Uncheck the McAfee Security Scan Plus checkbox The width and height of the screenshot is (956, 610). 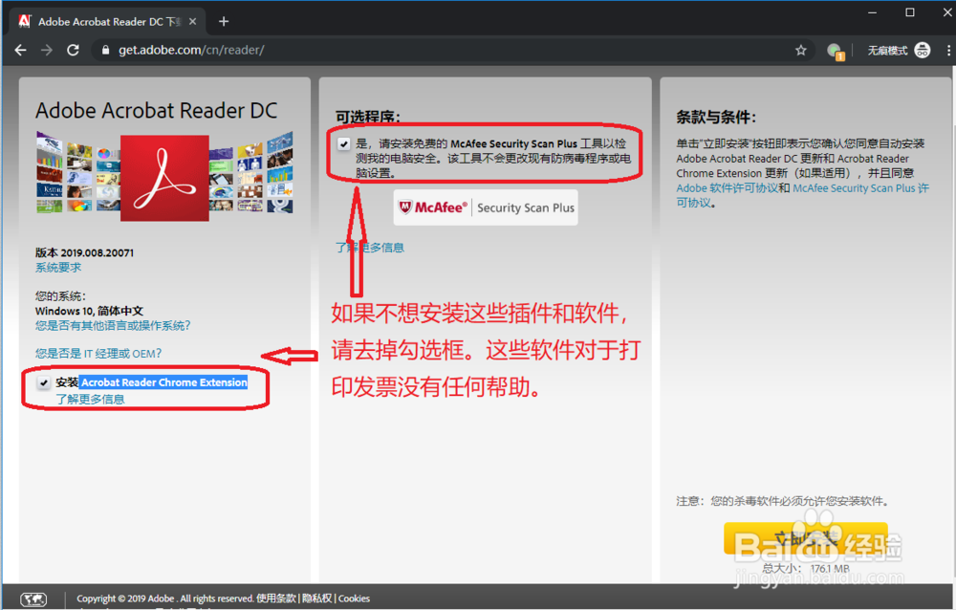(x=344, y=144)
